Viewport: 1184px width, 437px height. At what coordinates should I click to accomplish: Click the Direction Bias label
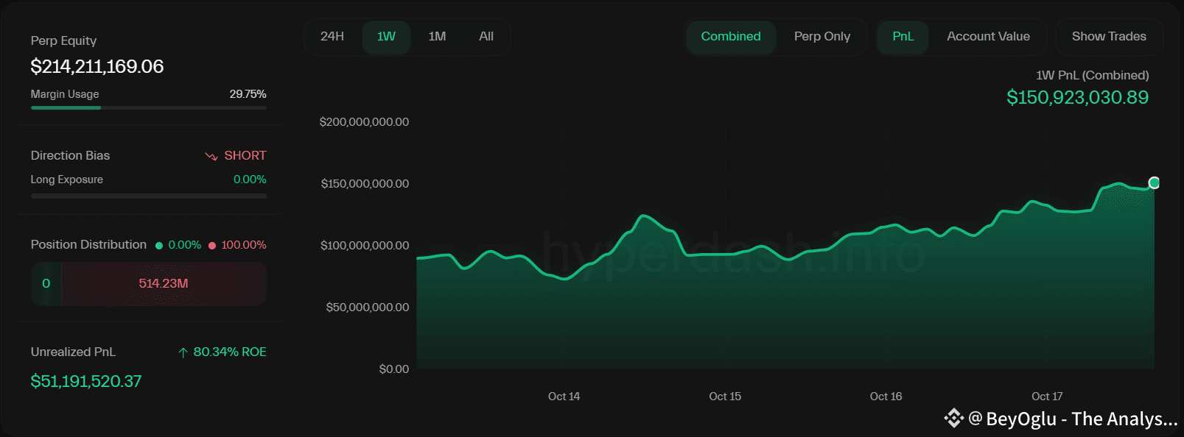coord(70,155)
